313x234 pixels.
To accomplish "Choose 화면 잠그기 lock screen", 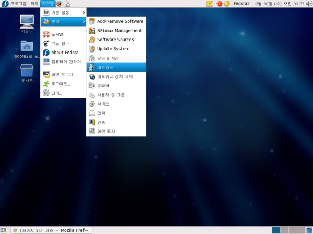I will [63, 74].
